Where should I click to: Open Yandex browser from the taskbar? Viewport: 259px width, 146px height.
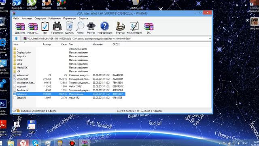coord(23,143)
